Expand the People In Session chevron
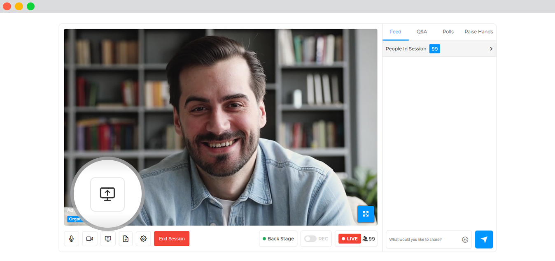 pos(491,49)
